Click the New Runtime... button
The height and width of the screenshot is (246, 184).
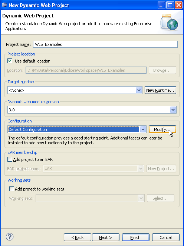click(160, 90)
